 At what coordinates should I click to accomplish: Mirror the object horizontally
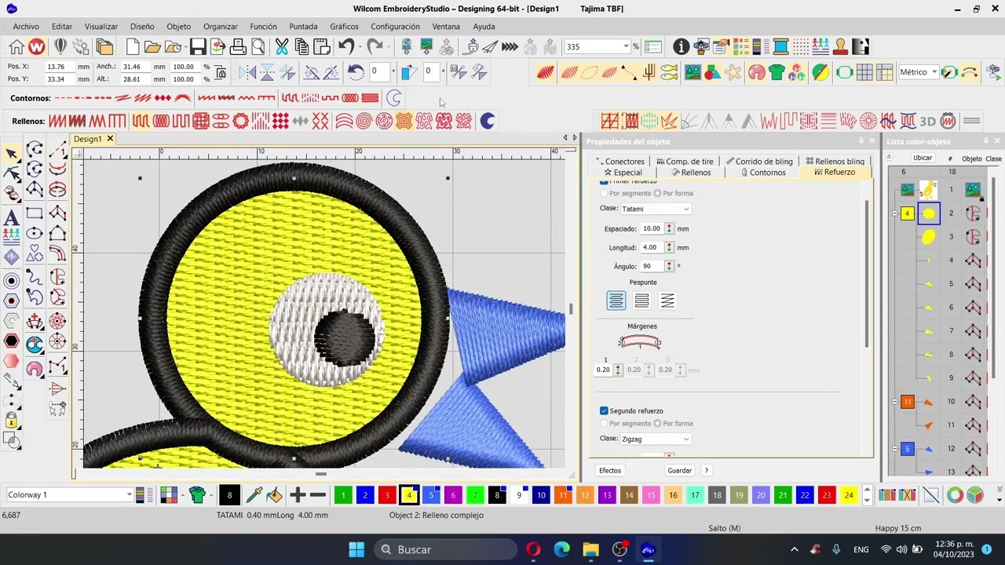(247, 73)
